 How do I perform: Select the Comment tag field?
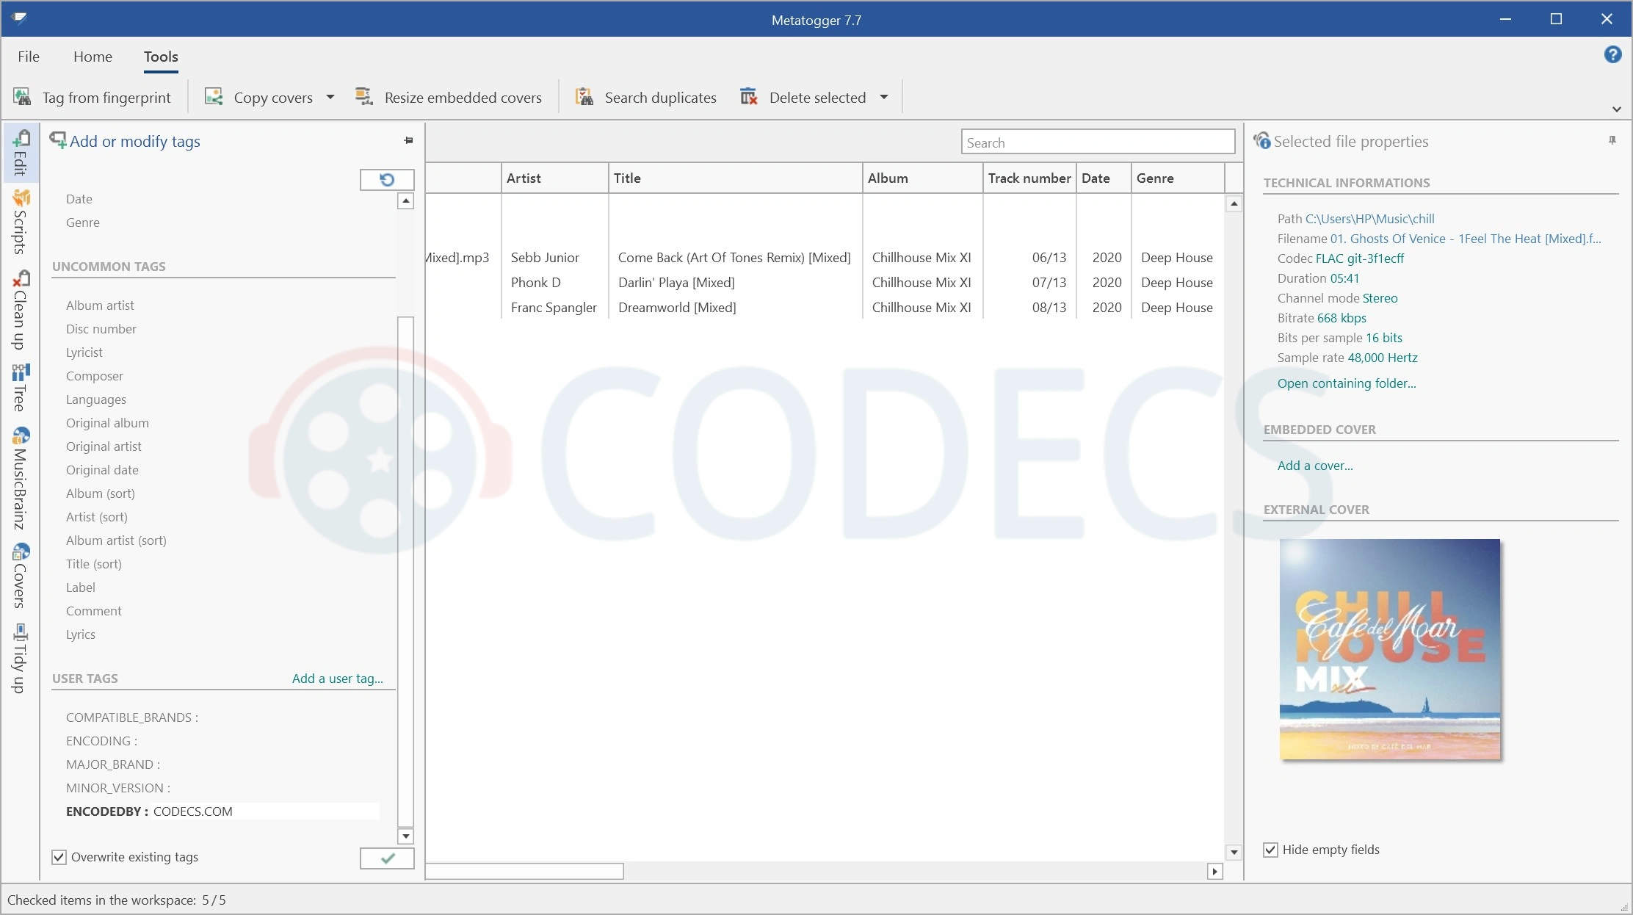point(93,611)
